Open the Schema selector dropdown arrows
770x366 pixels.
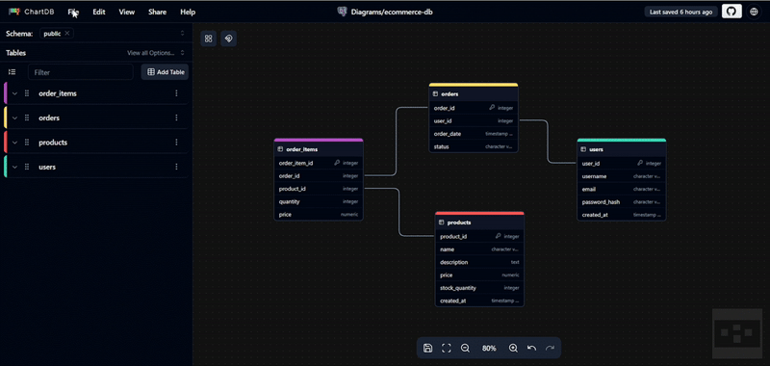tap(182, 34)
